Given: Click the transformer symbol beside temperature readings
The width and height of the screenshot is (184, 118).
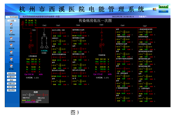Looking at the screenshot, I should tap(22, 23).
